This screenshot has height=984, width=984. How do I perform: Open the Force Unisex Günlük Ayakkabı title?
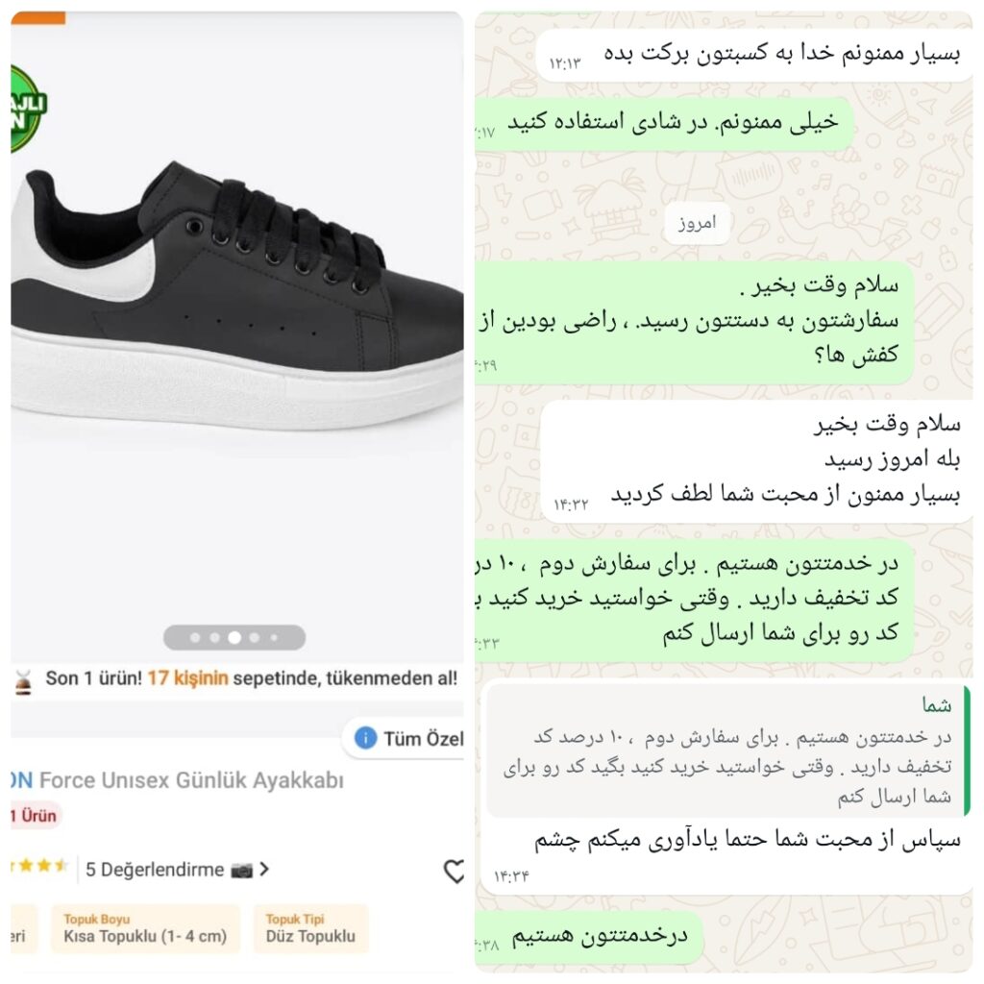178,780
